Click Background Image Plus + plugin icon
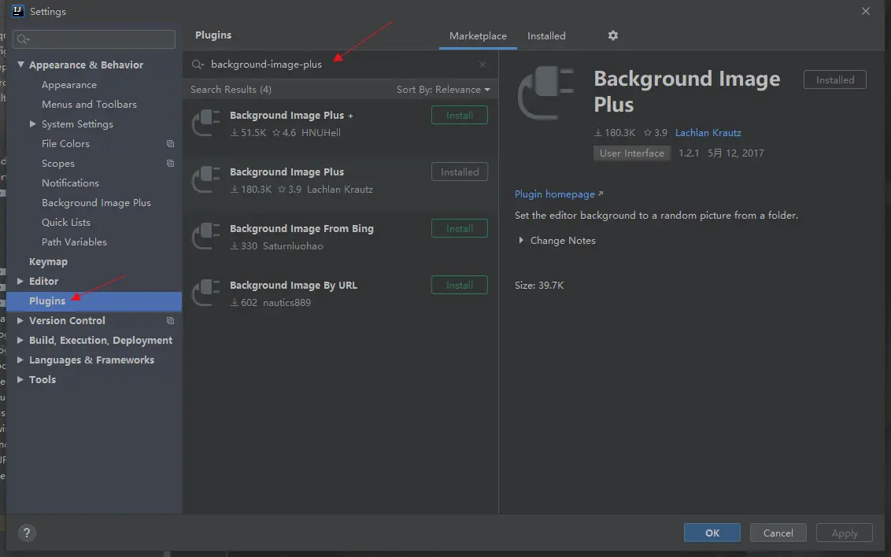 click(x=206, y=124)
